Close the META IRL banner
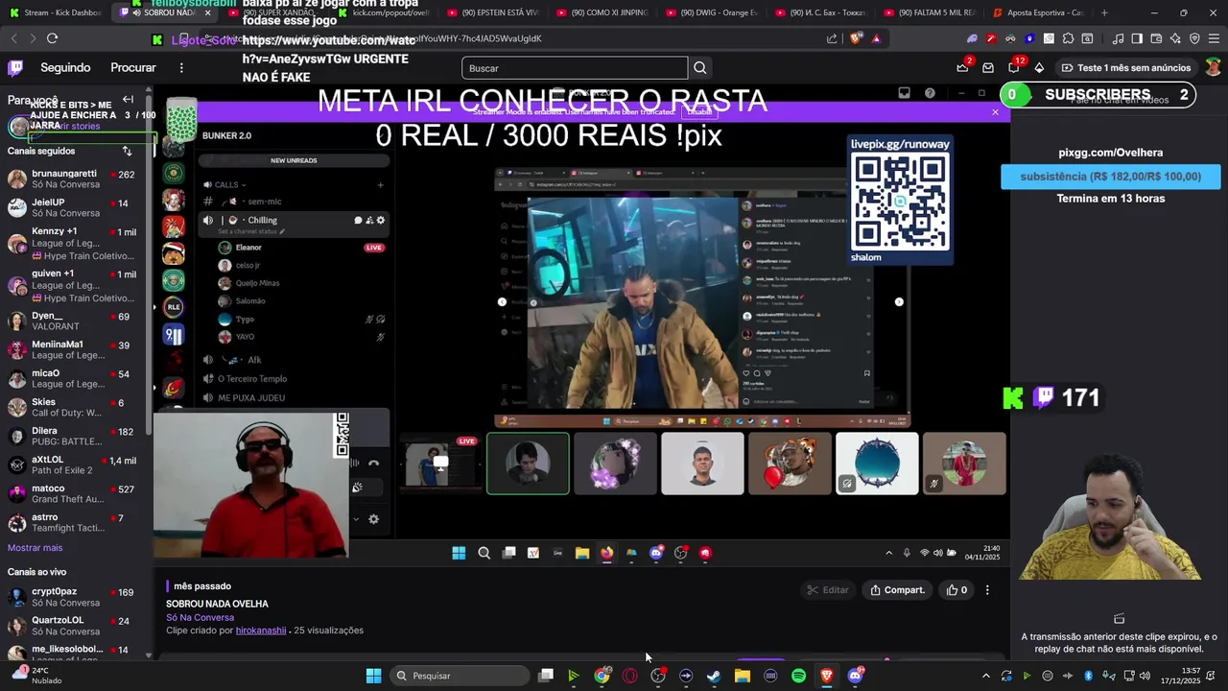The height and width of the screenshot is (691, 1228). 995,112
